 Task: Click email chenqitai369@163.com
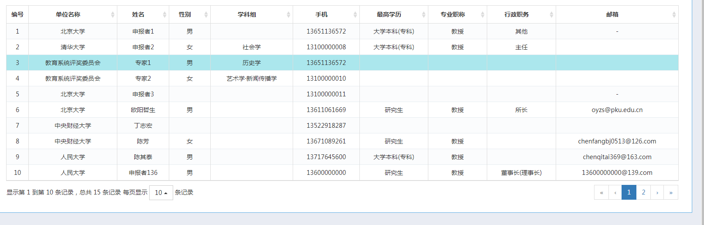click(617, 157)
